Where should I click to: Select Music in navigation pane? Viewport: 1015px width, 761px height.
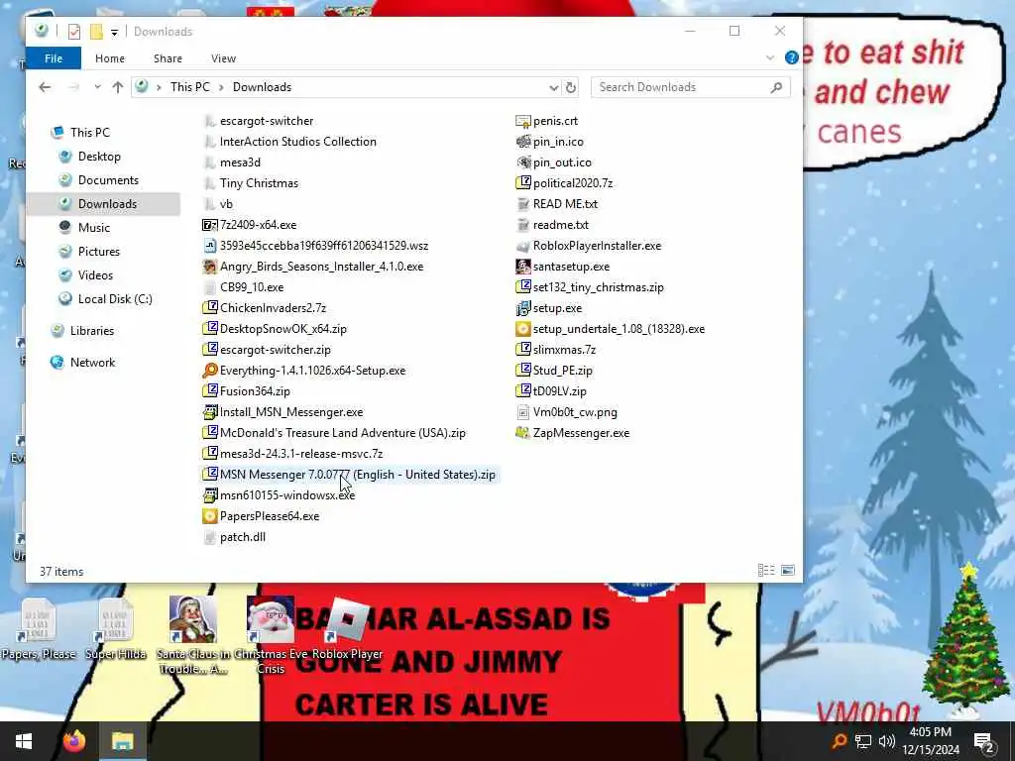pos(94,227)
